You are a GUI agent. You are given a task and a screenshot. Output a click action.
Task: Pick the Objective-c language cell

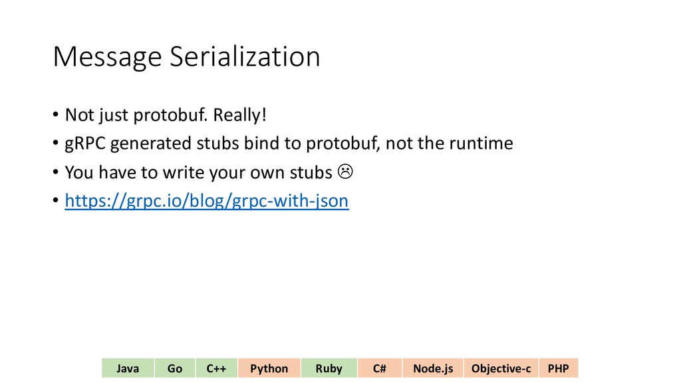(x=501, y=368)
